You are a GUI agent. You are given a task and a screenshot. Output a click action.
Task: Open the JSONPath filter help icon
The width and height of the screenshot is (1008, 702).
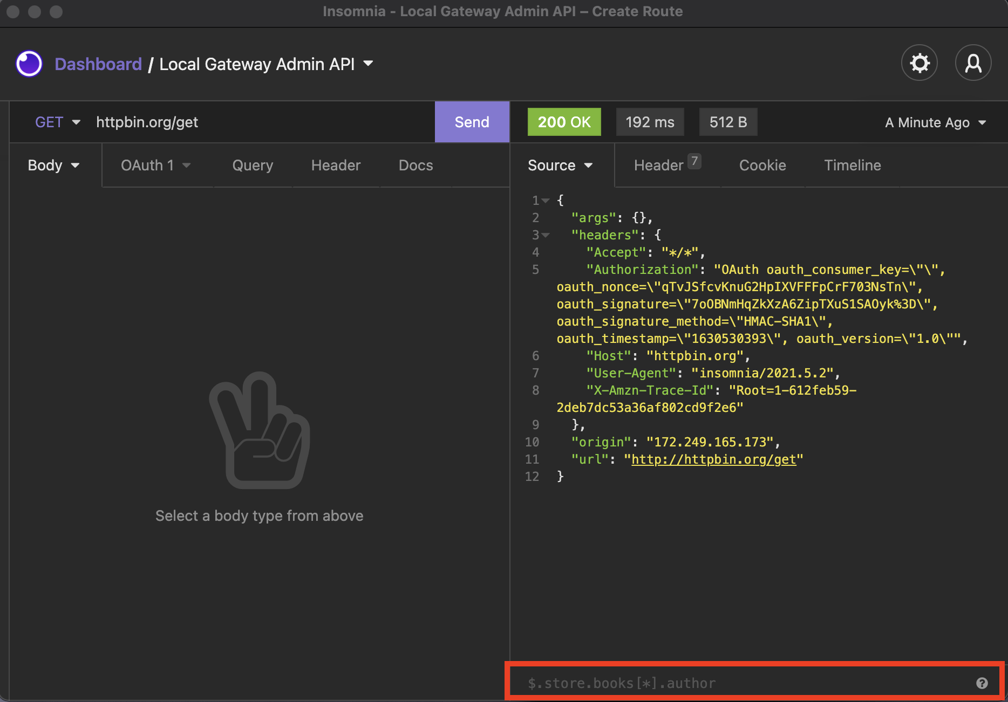982,683
